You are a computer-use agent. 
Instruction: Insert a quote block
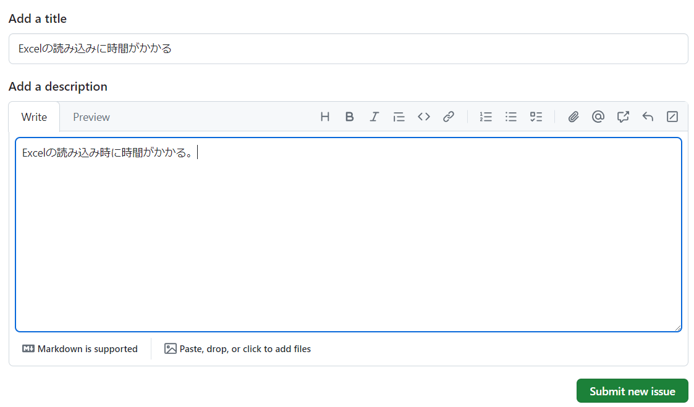(x=399, y=117)
